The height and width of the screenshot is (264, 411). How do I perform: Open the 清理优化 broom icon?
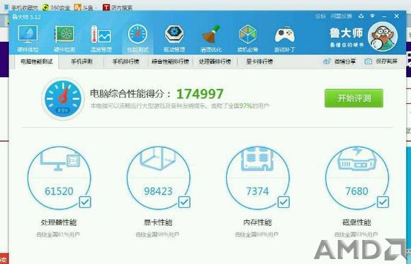click(x=211, y=38)
